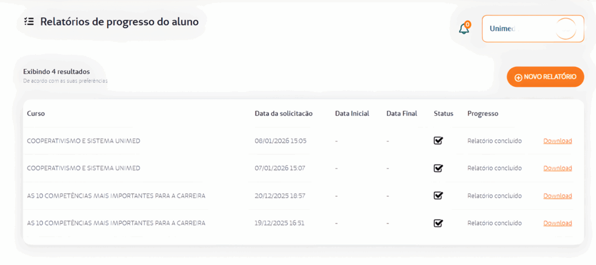Viewport: 596px width, 265px height.
Task: Click the round avatar in the Unimed box
Action: click(566, 29)
